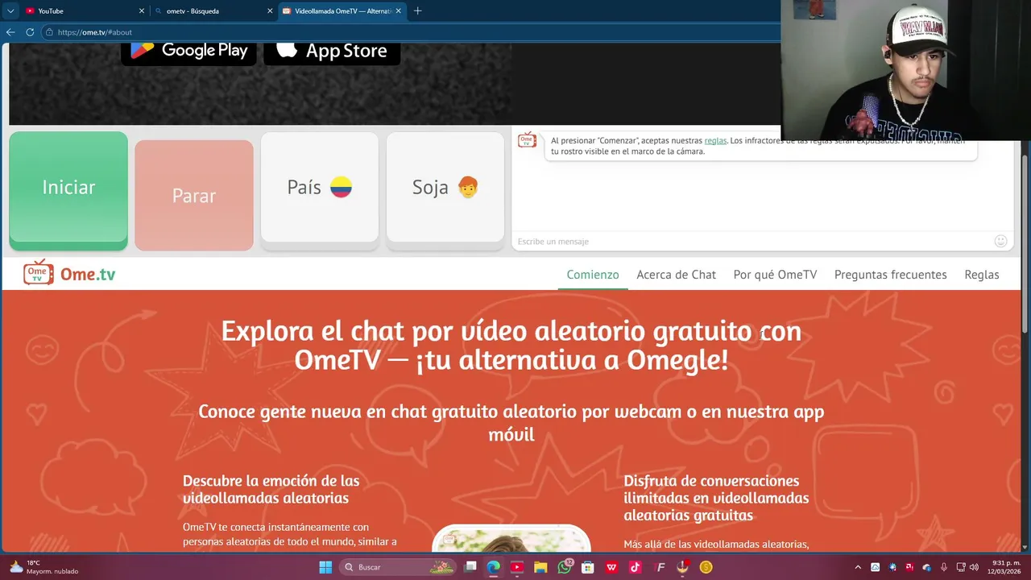Close the ometv - Búsqueda tab
Image resolution: width=1031 pixels, height=580 pixels.
(269, 11)
